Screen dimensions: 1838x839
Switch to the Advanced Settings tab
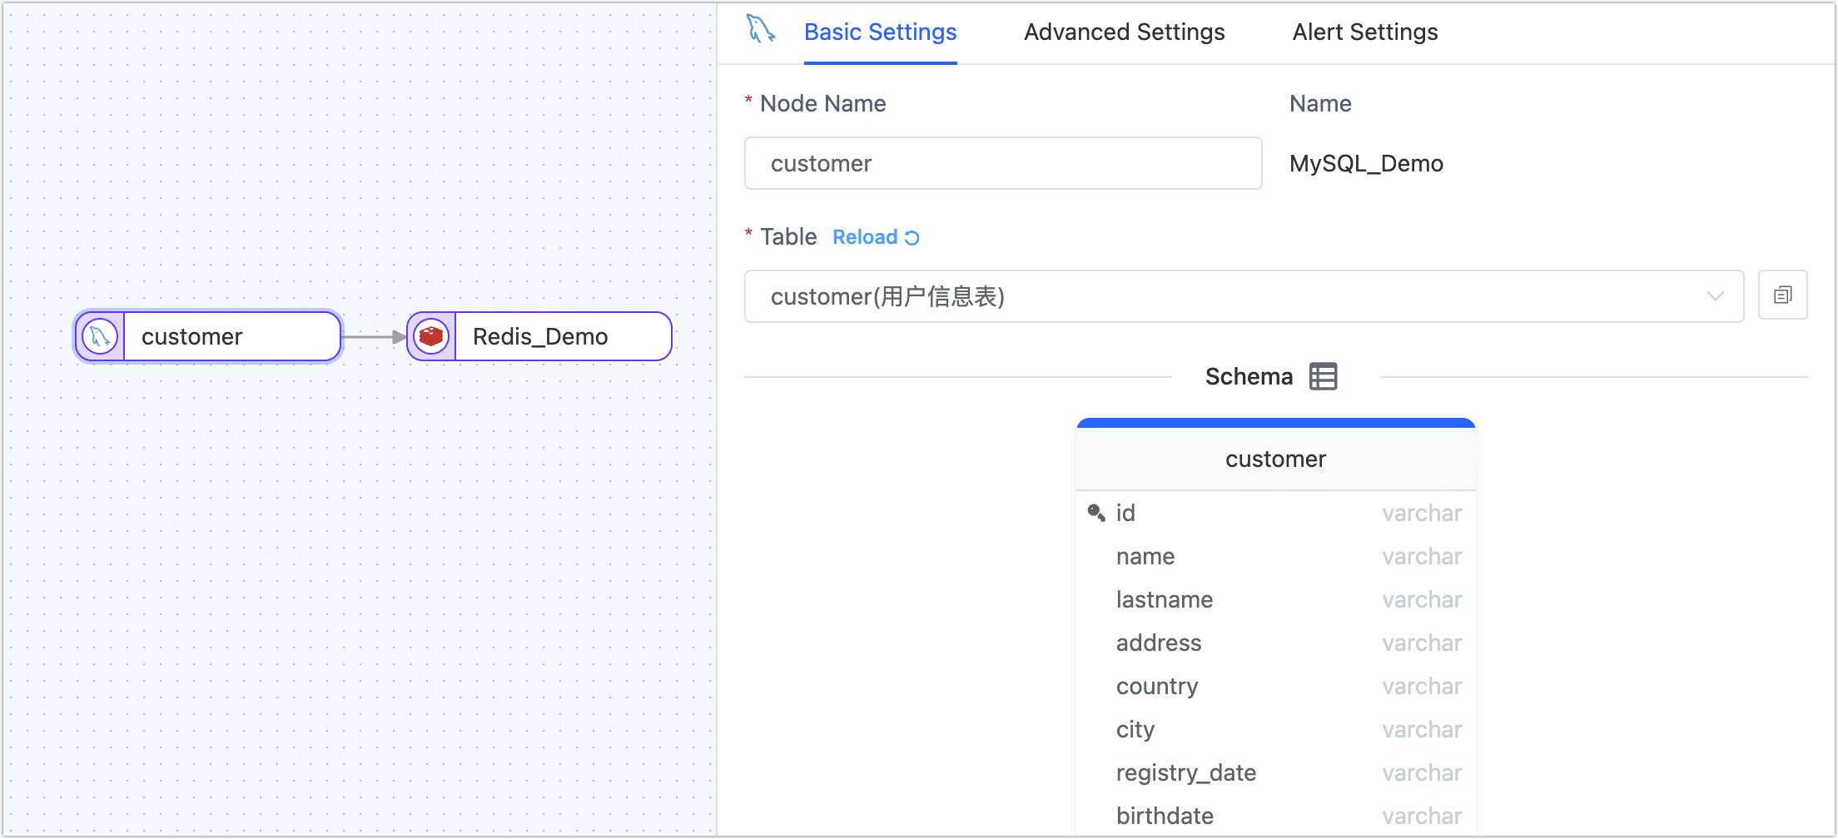pyautogui.click(x=1124, y=32)
